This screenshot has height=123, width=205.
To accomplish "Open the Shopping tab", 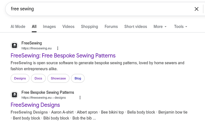I will pyautogui.click(x=89, y=27).
